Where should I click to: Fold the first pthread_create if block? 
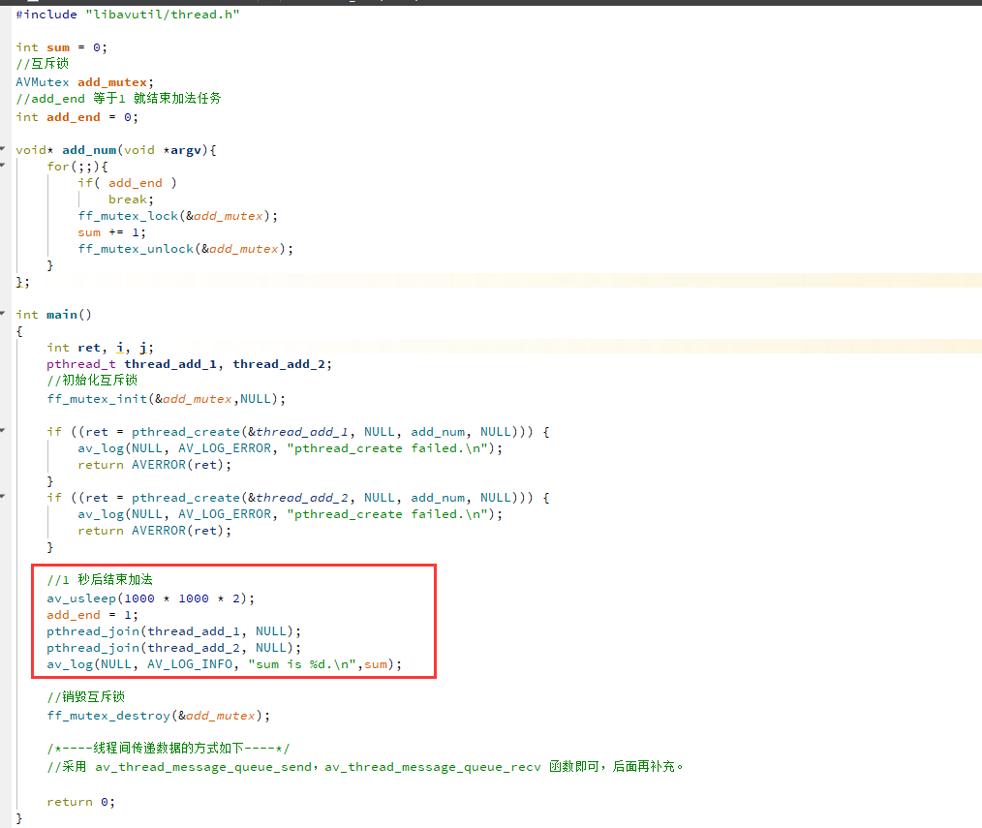3,431
